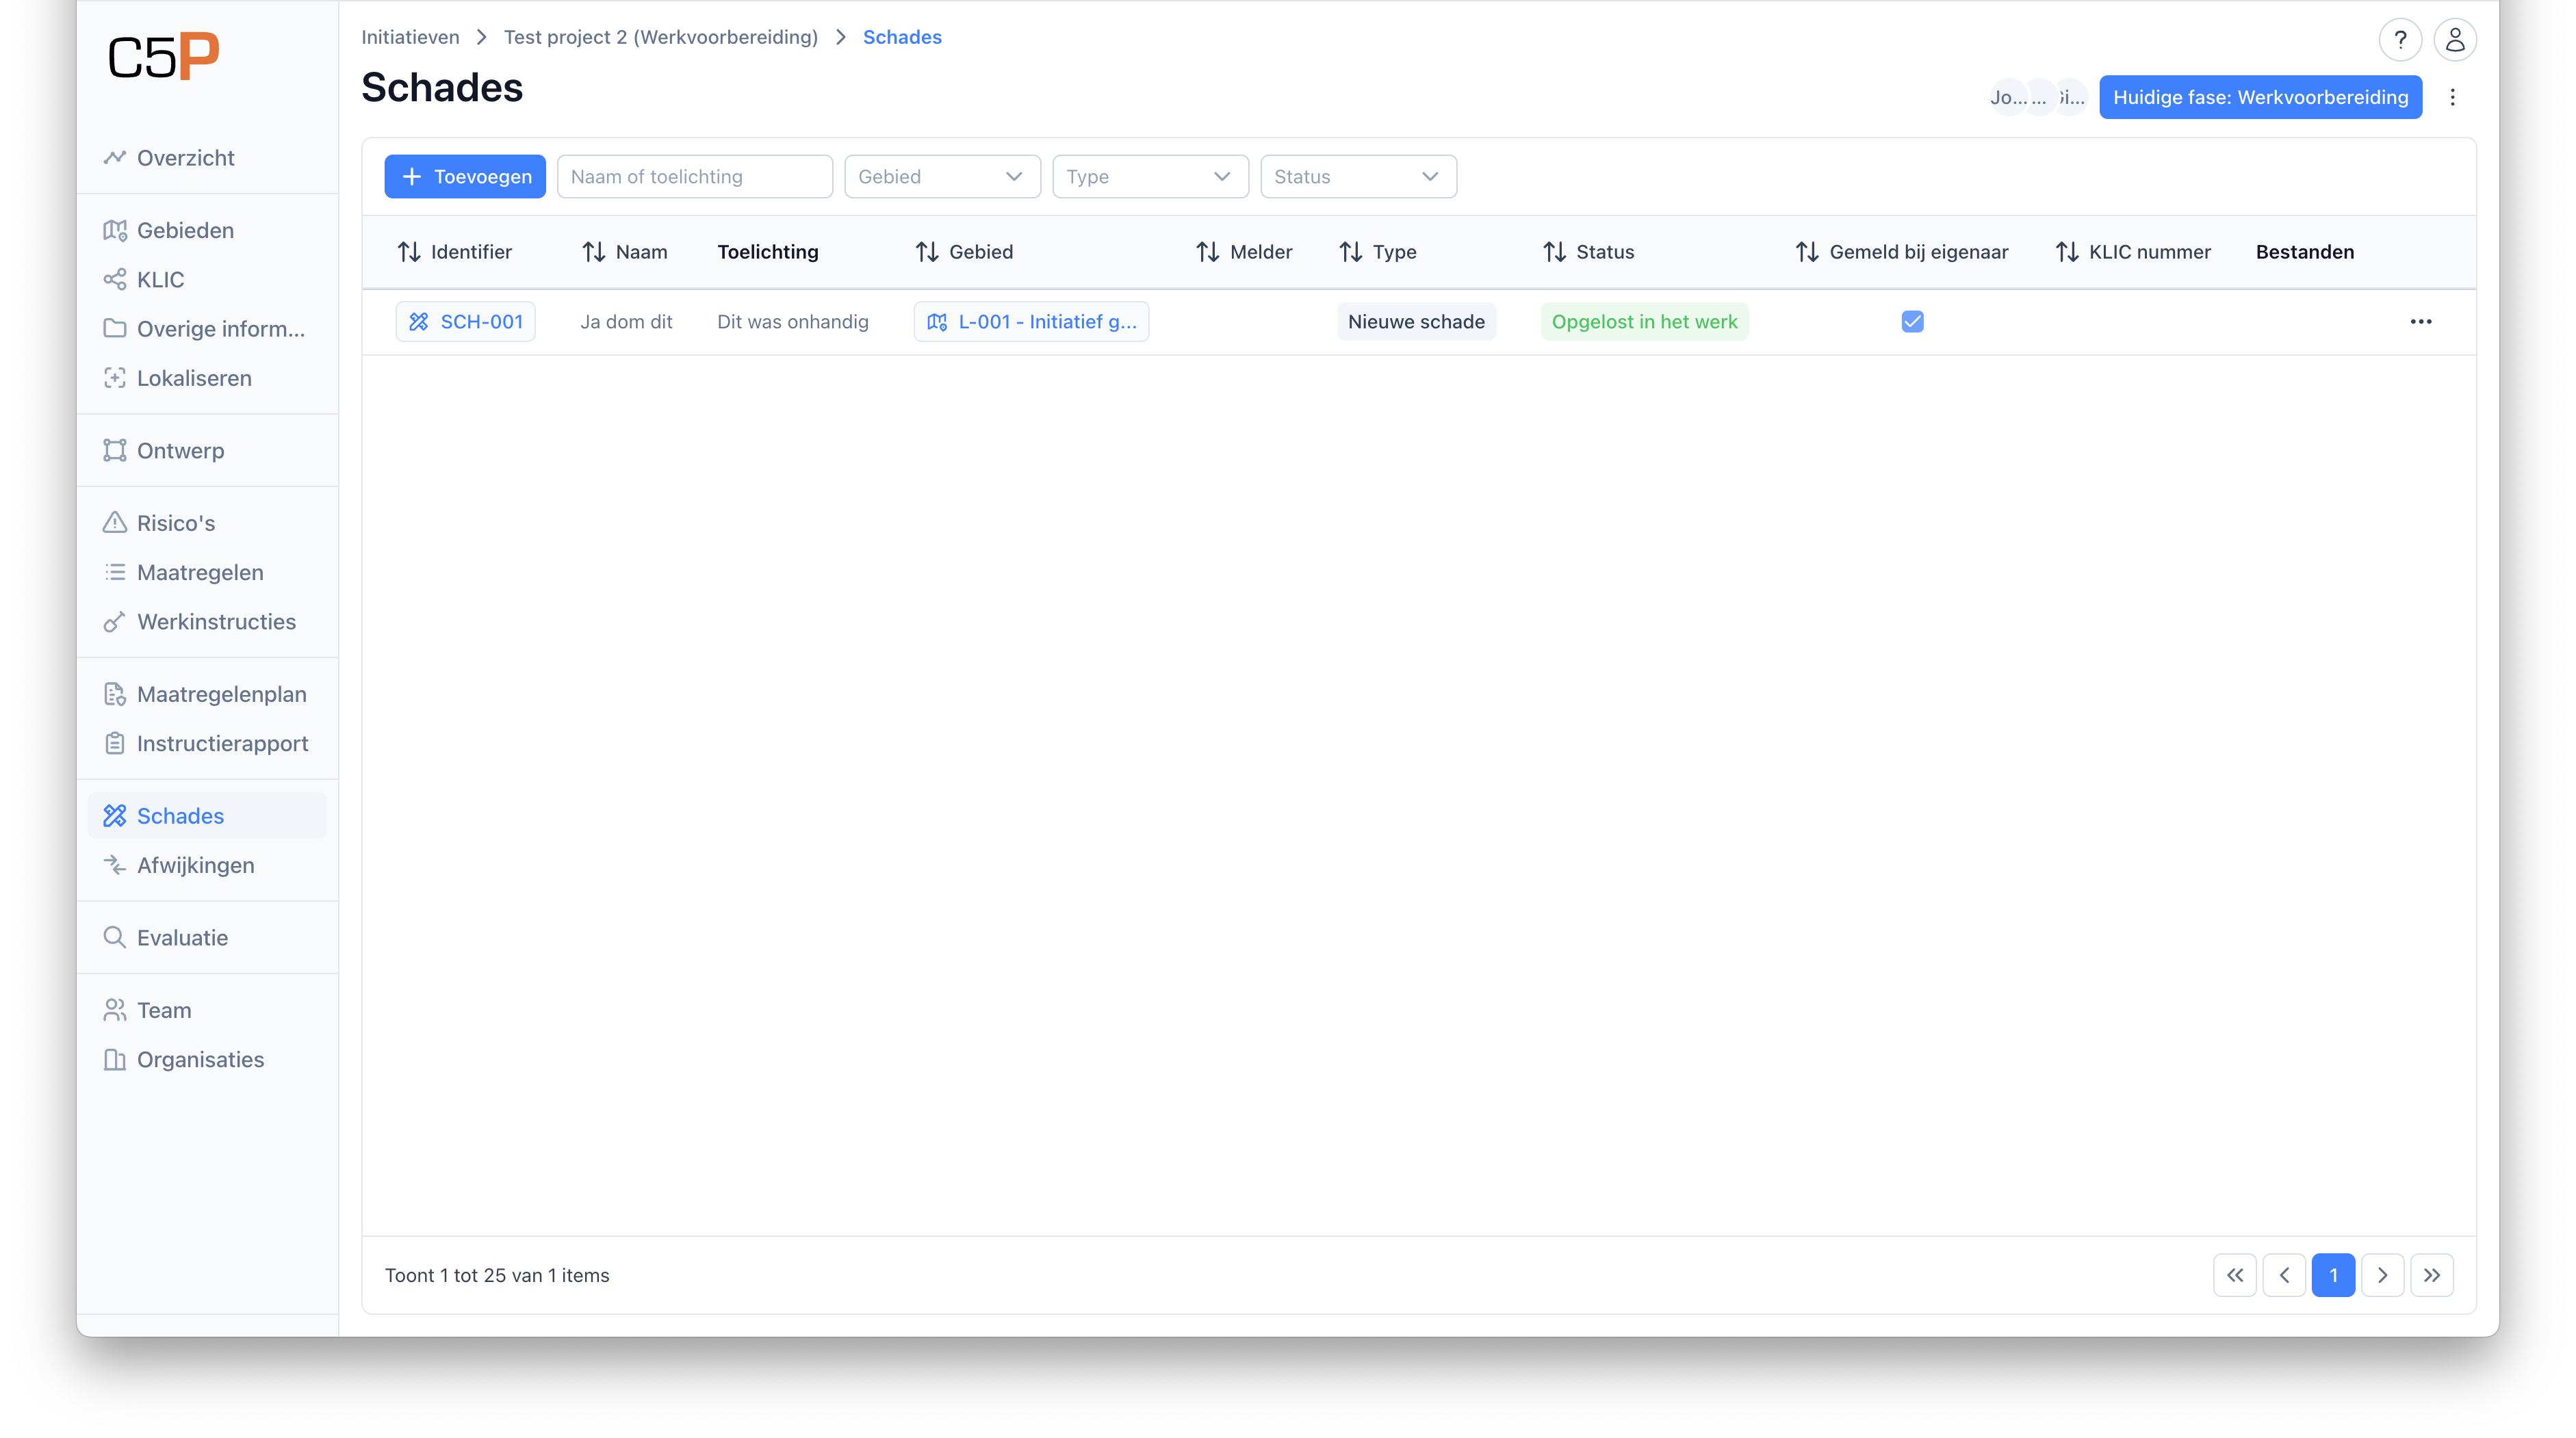2576x1438 pixels.
Task: Open the Type filter dropdown
Action: point(1149,177)
